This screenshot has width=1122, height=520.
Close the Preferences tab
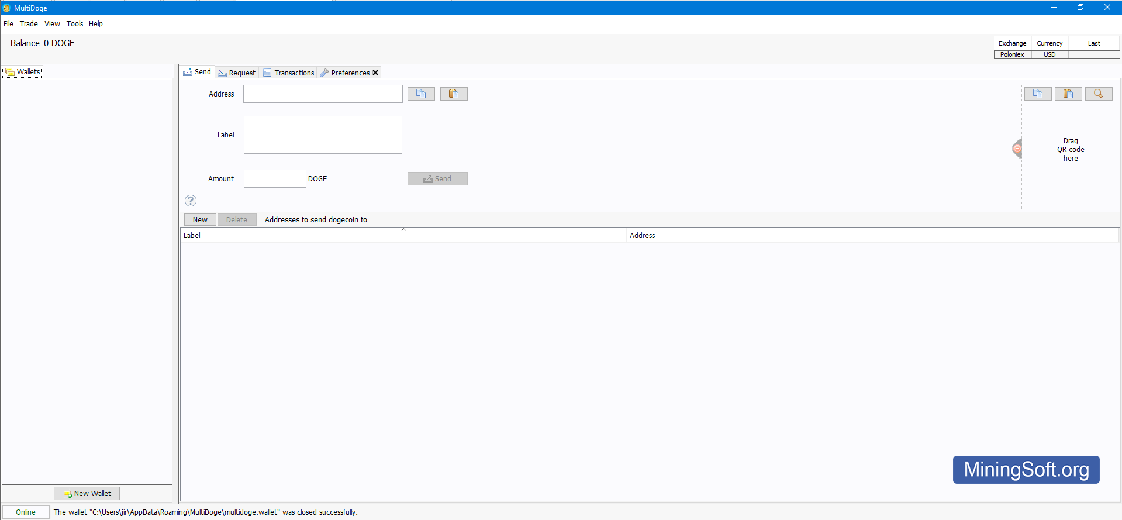click(x=375, y=73)
